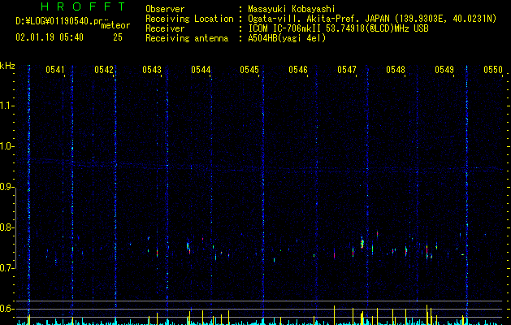The width and height of the screenshot is (511, 325).
Task: Click the 0.9 kHz axis label
Action: click(x=7, y=187)
